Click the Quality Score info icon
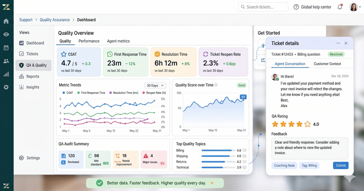 pyautogui.click(x=216, y=85)
